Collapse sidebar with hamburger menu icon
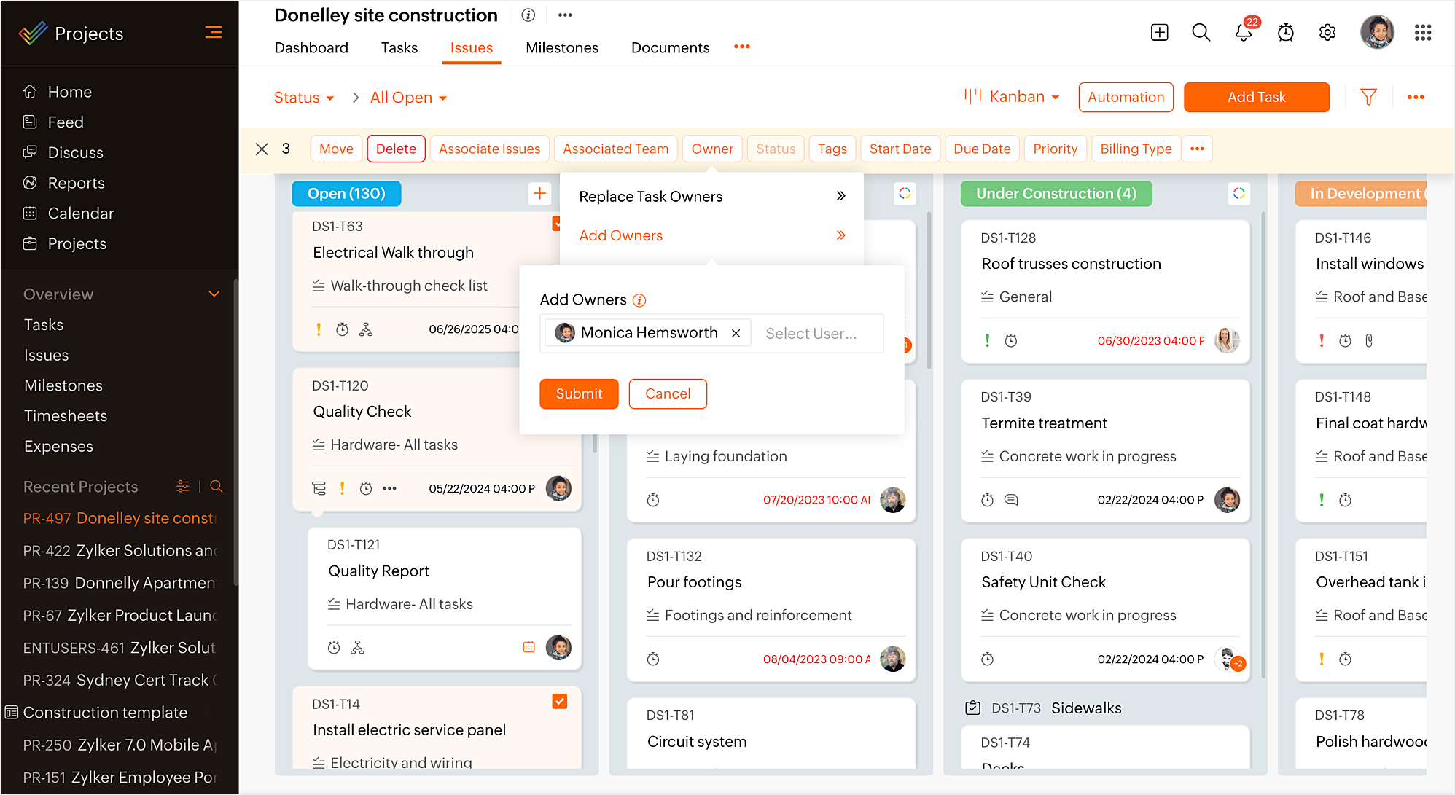 coord(213,33)
